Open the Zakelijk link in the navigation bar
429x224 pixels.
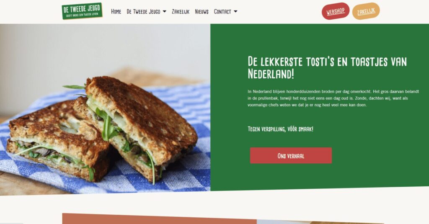(x=181, y=11)
